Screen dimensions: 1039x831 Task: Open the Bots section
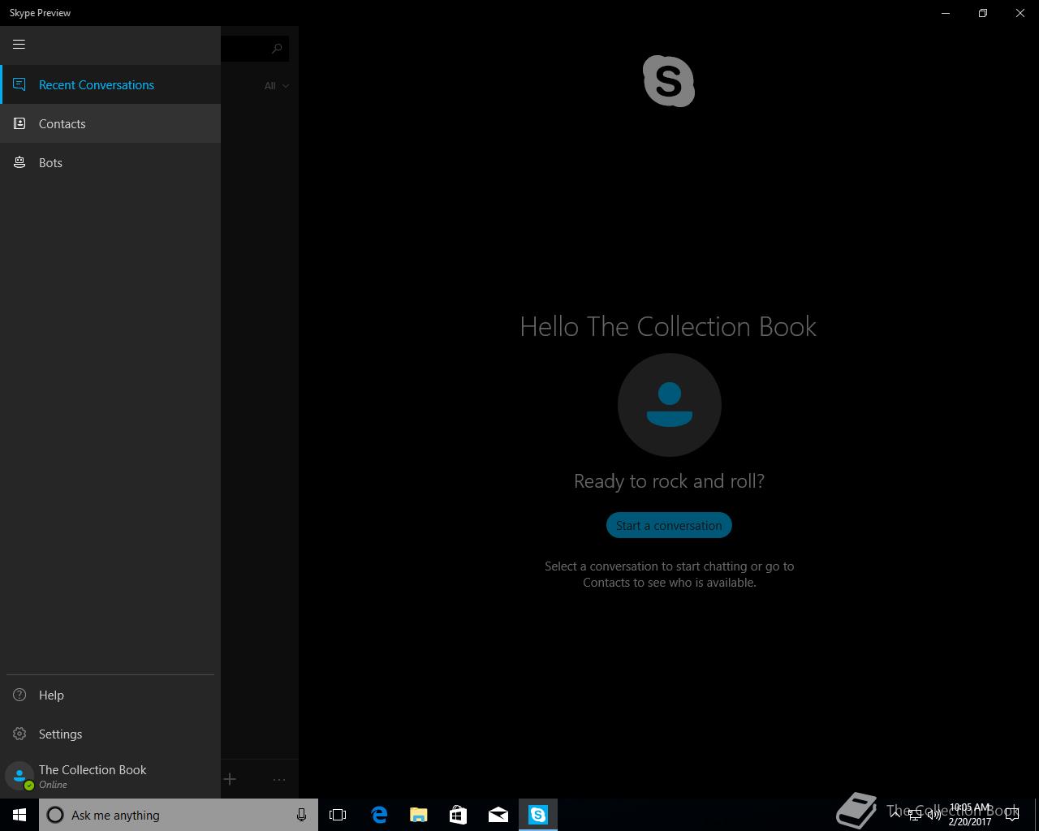point(110,162)
